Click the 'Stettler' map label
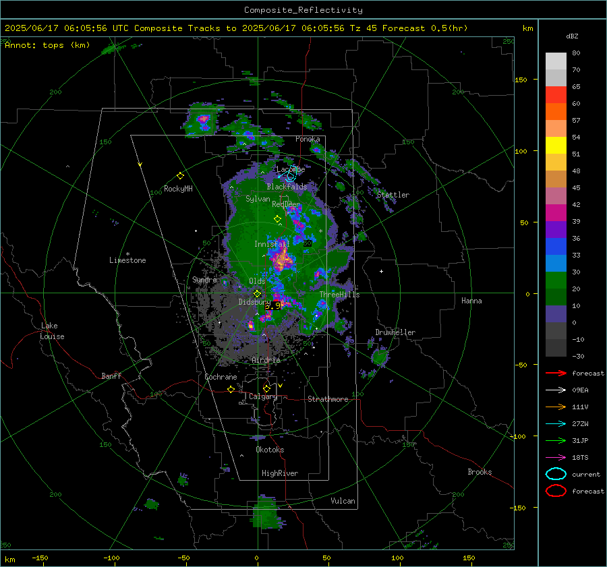 [x=393, y=195]
